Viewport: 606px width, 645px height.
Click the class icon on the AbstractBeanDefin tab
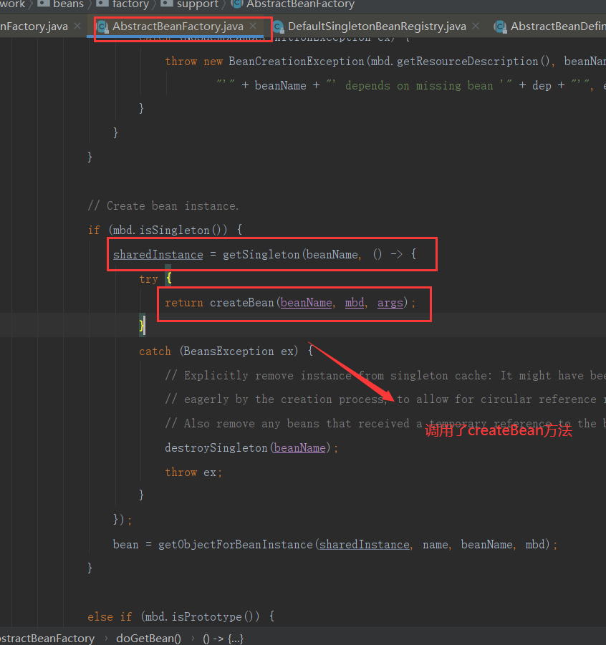tap(500, 26)
